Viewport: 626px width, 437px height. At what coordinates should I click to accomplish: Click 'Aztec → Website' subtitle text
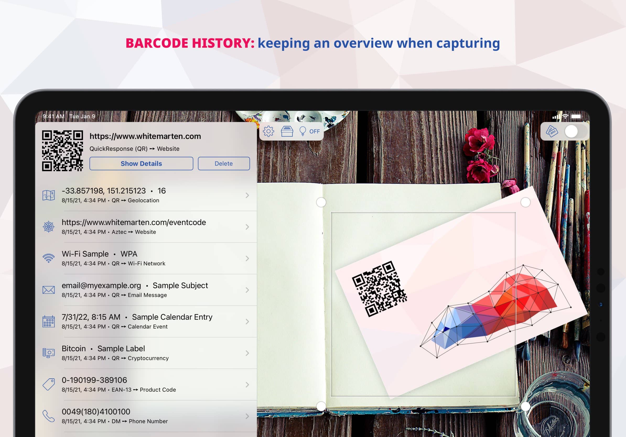click(134, 232)
